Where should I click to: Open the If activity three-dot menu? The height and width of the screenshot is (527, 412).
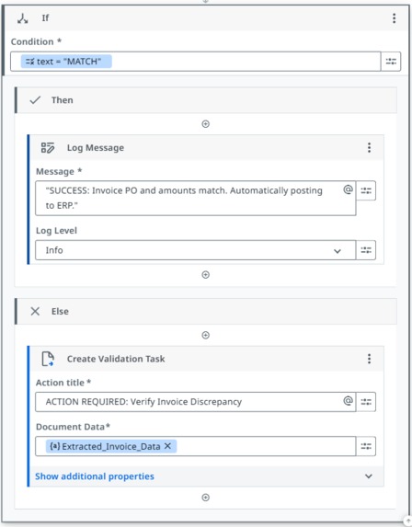[394, 18]
